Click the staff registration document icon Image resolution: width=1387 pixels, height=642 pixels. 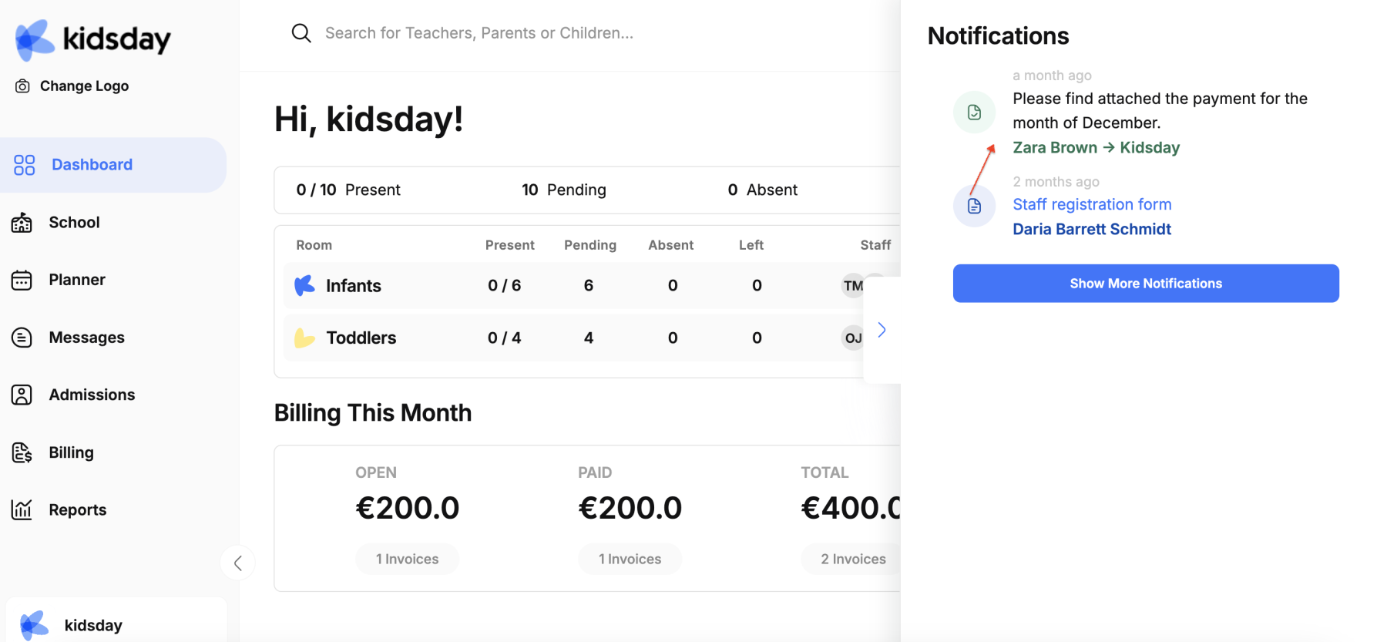tap(974, 206)
